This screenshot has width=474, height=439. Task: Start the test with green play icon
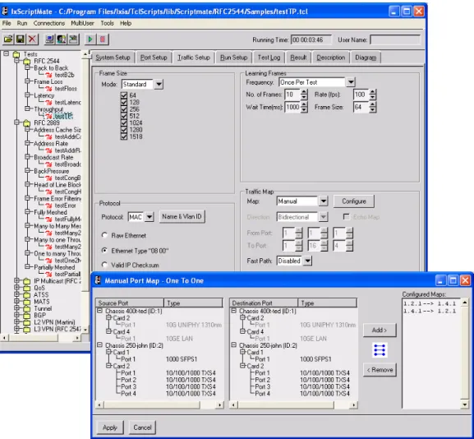[x=90, y=39]
